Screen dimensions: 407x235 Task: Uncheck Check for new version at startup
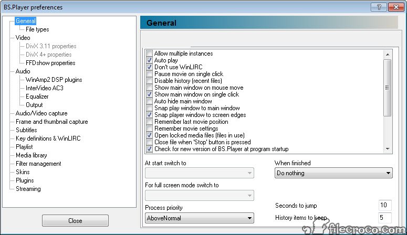tap(149, 149)
